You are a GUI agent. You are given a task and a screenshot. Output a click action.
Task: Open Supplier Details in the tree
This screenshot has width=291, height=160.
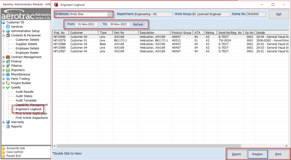[26, 44]
